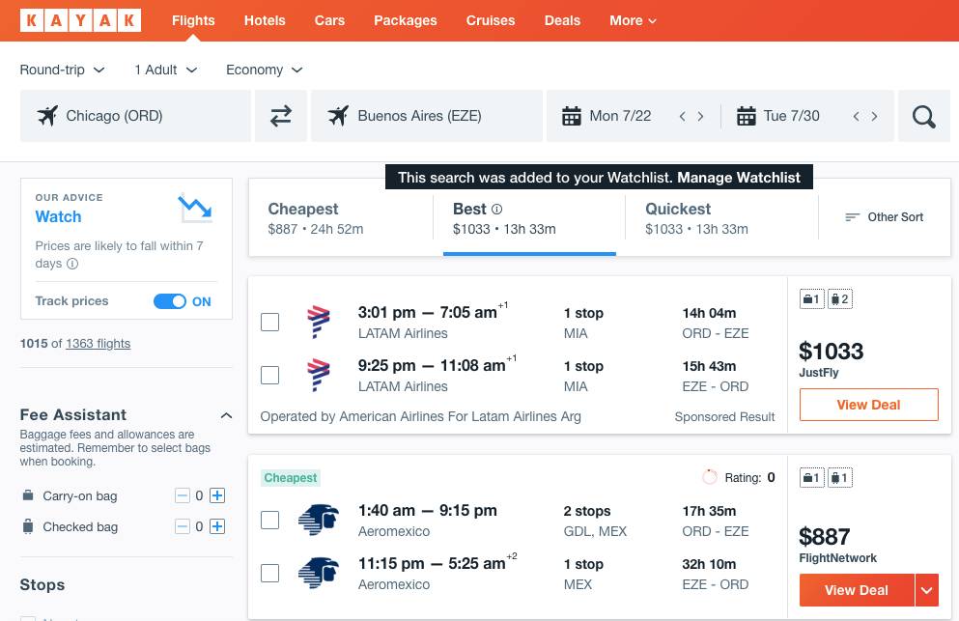Click the departure calendar icon by Mon 7/22
959x621 pixels.
pos(571,116)
